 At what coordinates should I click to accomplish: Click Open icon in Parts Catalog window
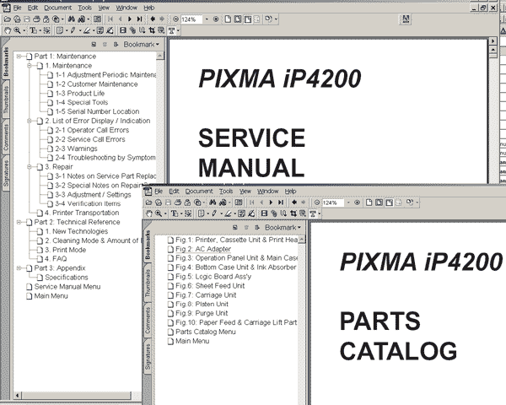pos(148,202)
